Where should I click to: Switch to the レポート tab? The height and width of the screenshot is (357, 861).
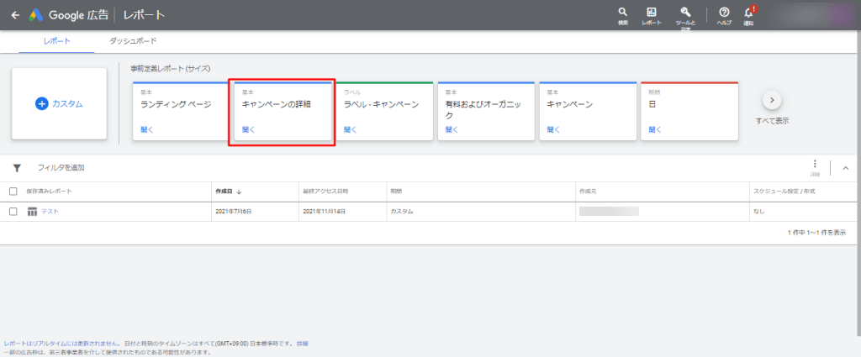[x=56, y=41]
